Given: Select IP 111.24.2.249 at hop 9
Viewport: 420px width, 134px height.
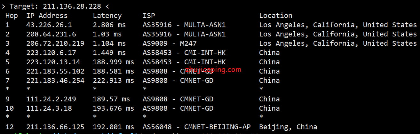Looking at the screenshot, I should pos(47,99).
